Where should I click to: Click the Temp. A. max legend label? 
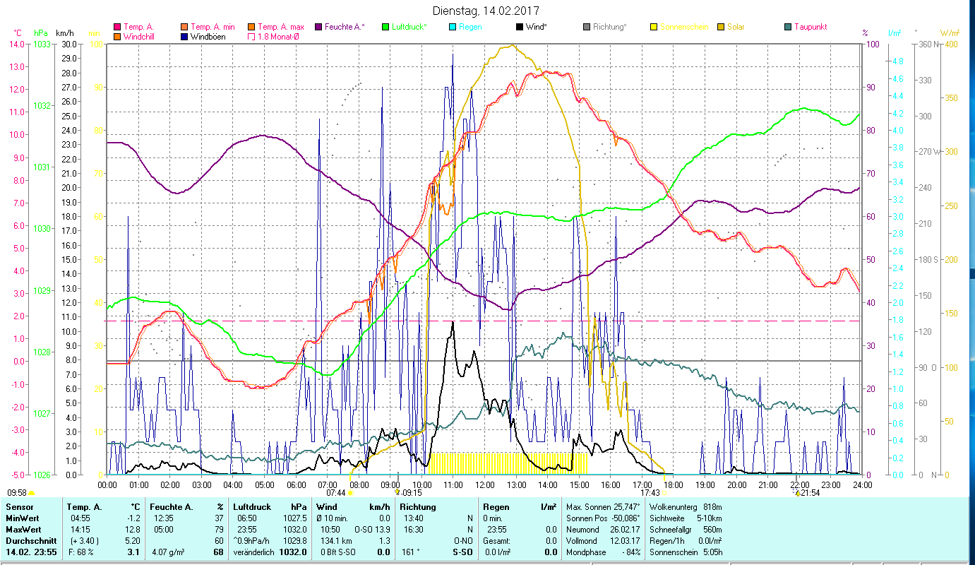[x=281, y=27]
